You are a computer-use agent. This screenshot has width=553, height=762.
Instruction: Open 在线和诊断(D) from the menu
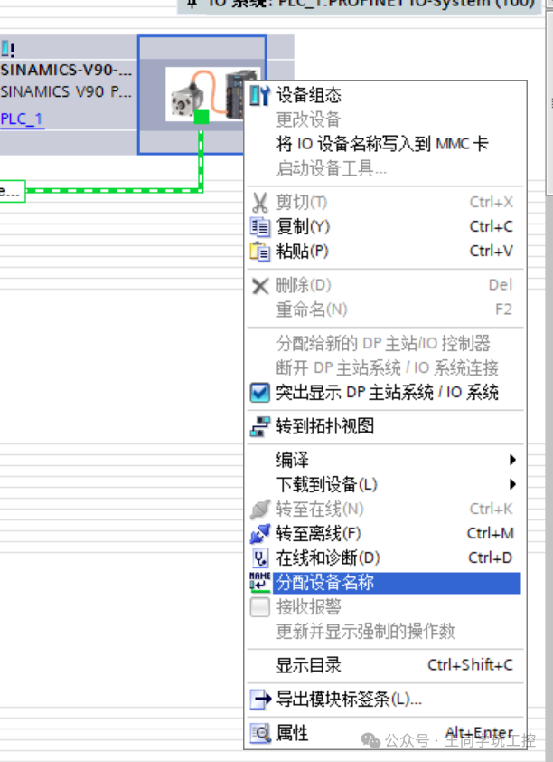tap(385, 557)
